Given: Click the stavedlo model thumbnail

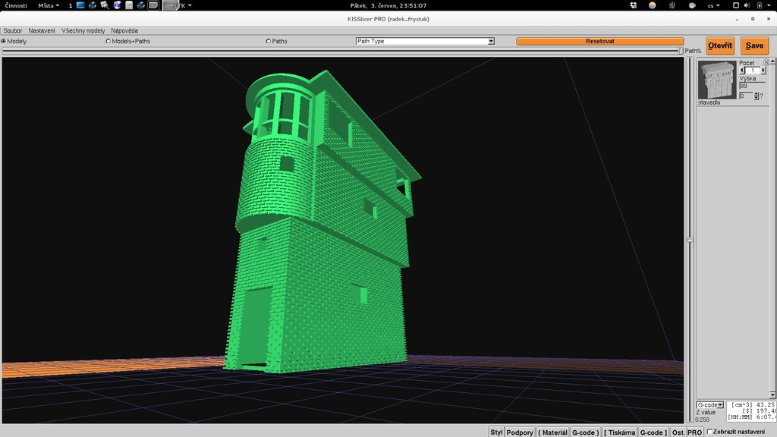Looking at the screenshot, I should [717, 80].
